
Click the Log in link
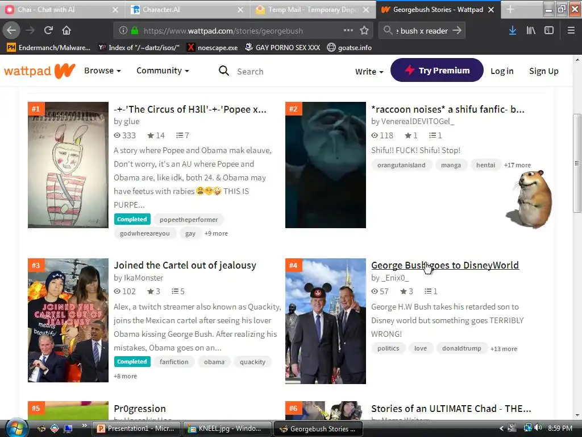coord(502,71)
